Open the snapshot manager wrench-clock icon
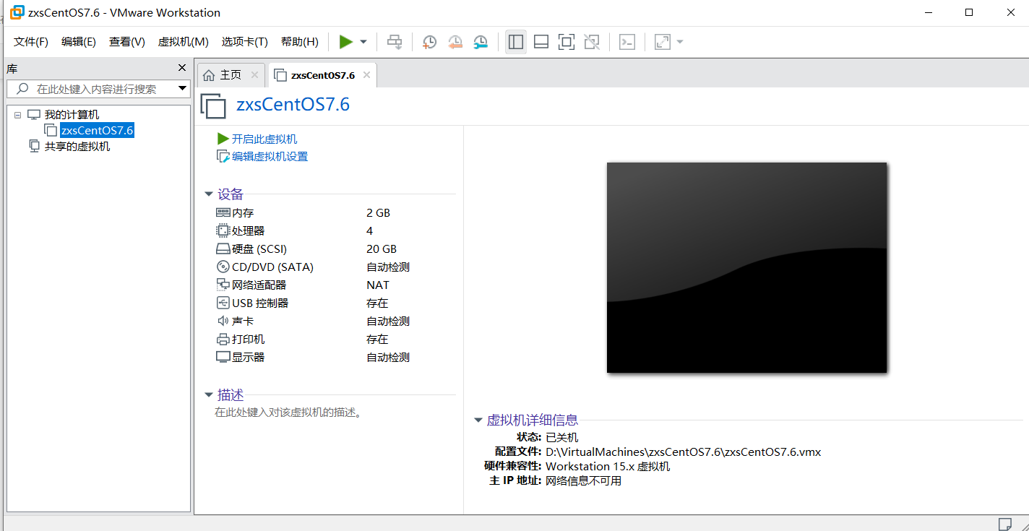 click(481, 42)
